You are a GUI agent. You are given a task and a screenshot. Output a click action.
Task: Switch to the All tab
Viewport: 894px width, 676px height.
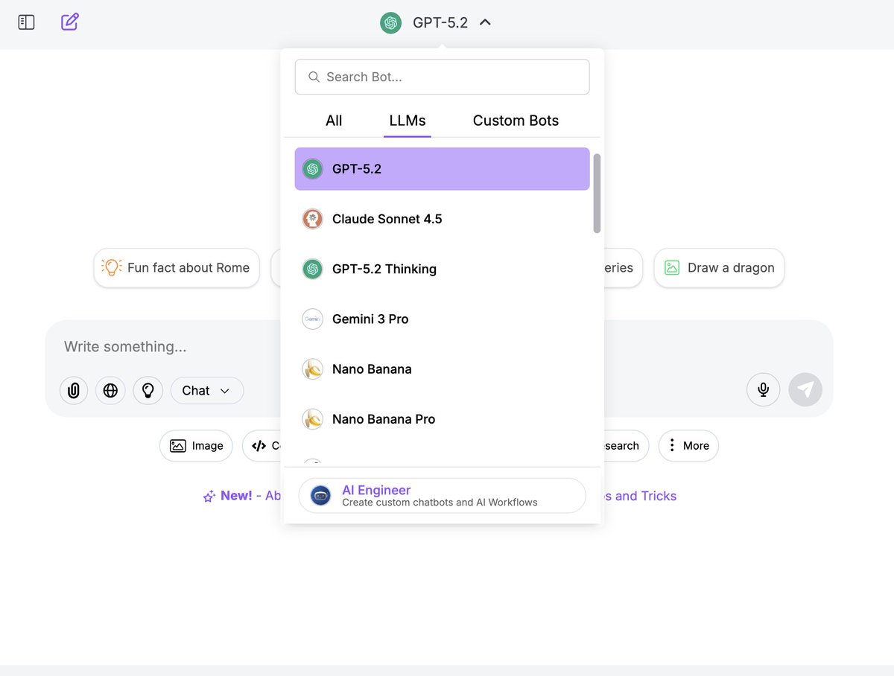pyautogui.click(x=334, y=121)
